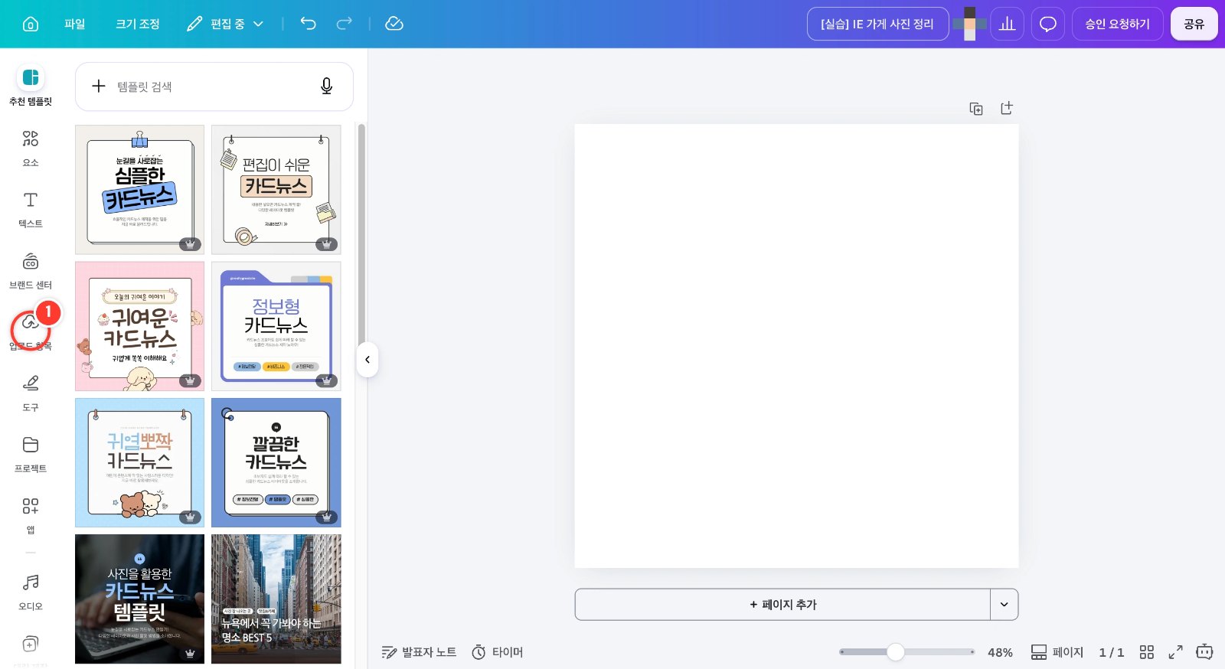Open analytics chart icon

point(1008,24)
